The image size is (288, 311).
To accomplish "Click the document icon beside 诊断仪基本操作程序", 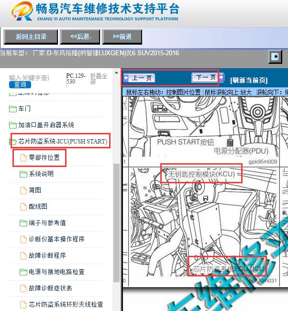I will click(23, 239).
